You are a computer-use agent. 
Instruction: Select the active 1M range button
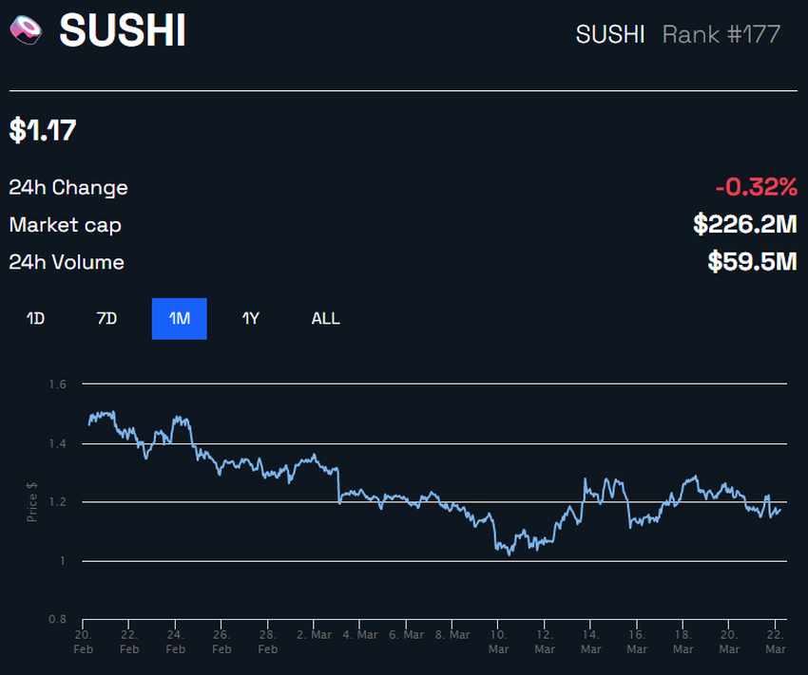click(180, 318)
